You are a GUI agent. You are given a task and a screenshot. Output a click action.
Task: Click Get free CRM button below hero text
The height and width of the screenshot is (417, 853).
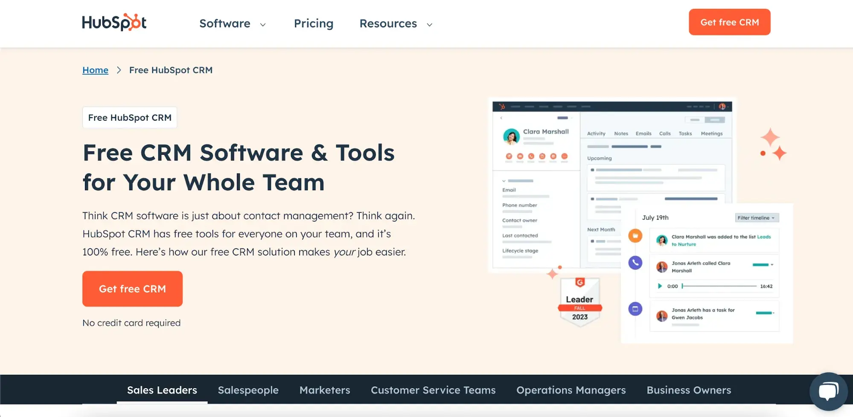pyautogui.click(x=132, y=289)
